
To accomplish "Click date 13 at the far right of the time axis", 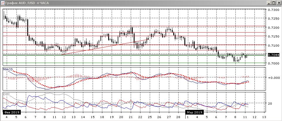I will pyautogui.click(x=264, y=117).
